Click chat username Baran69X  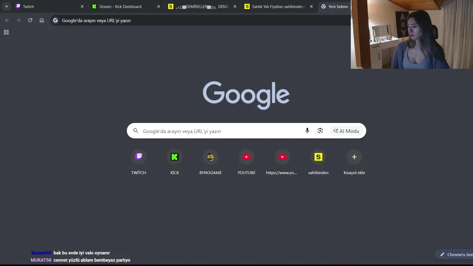(x=41, y=253)
